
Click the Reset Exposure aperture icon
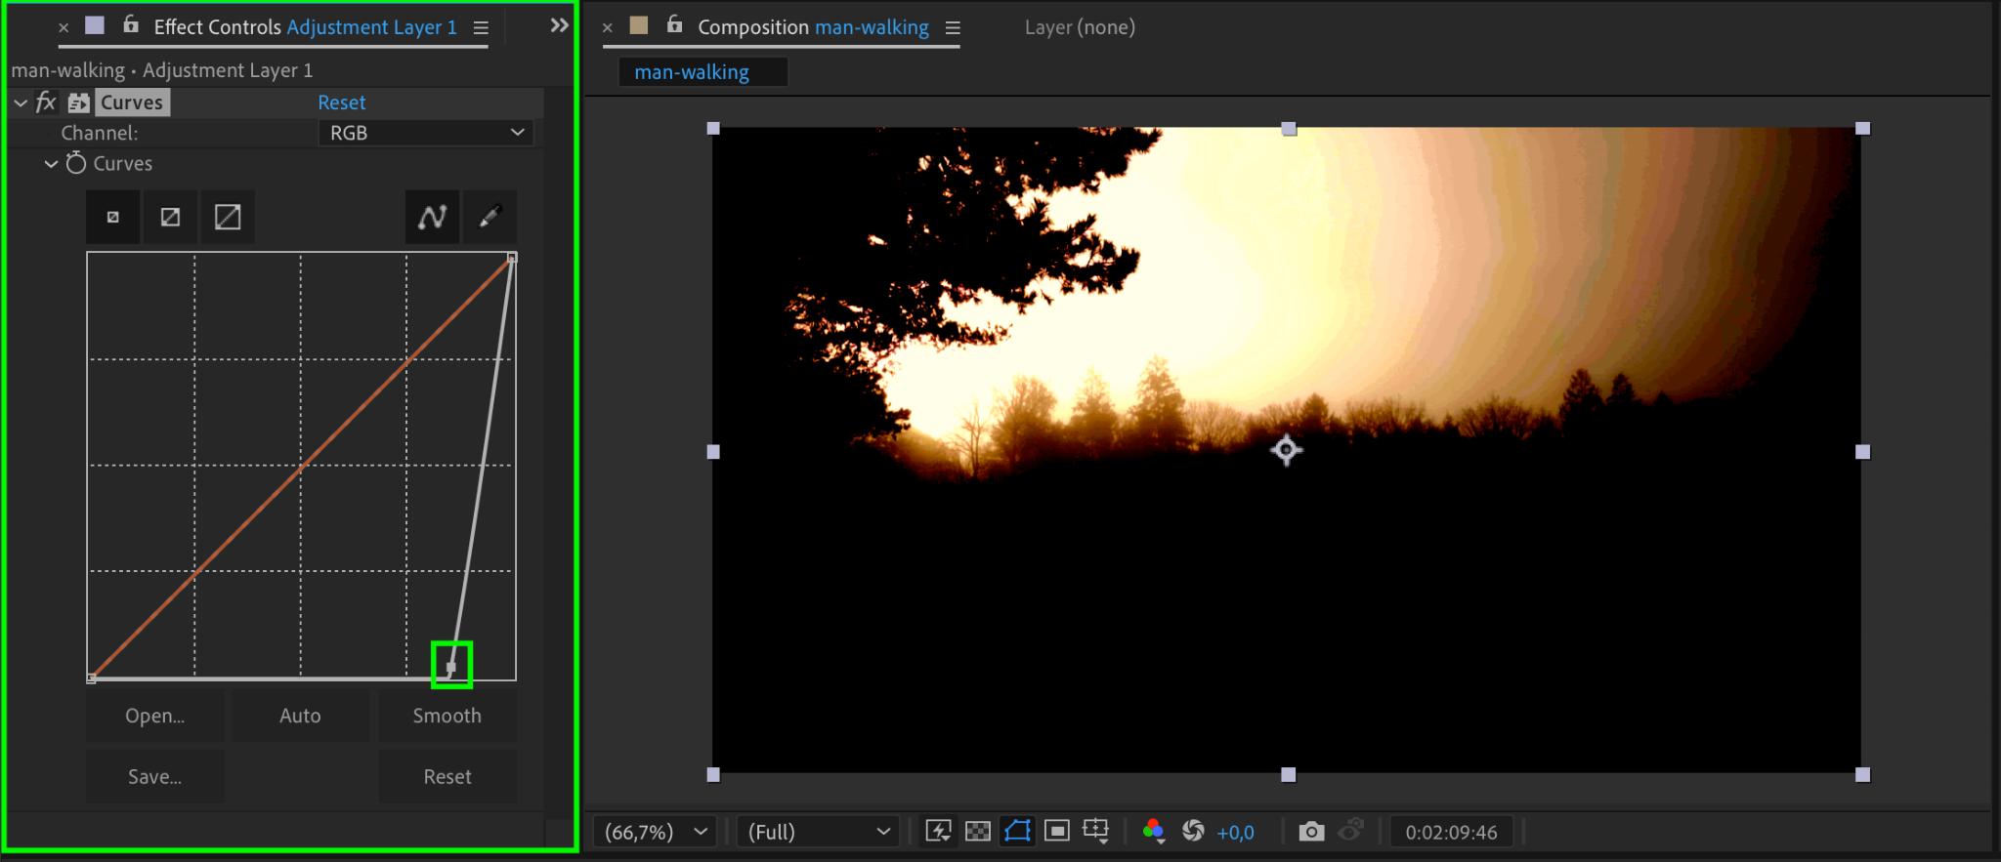click(x=1193, y=831)
